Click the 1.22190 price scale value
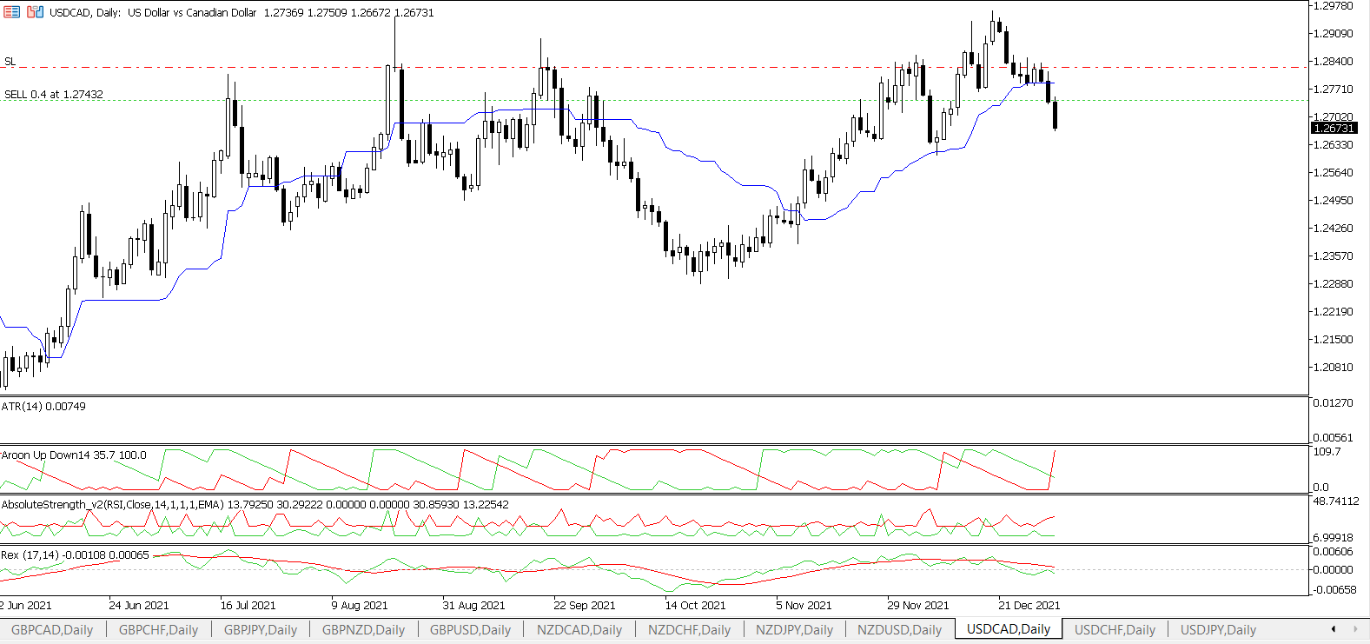This screenshot has height=644, width=1370. (1333, 312)
